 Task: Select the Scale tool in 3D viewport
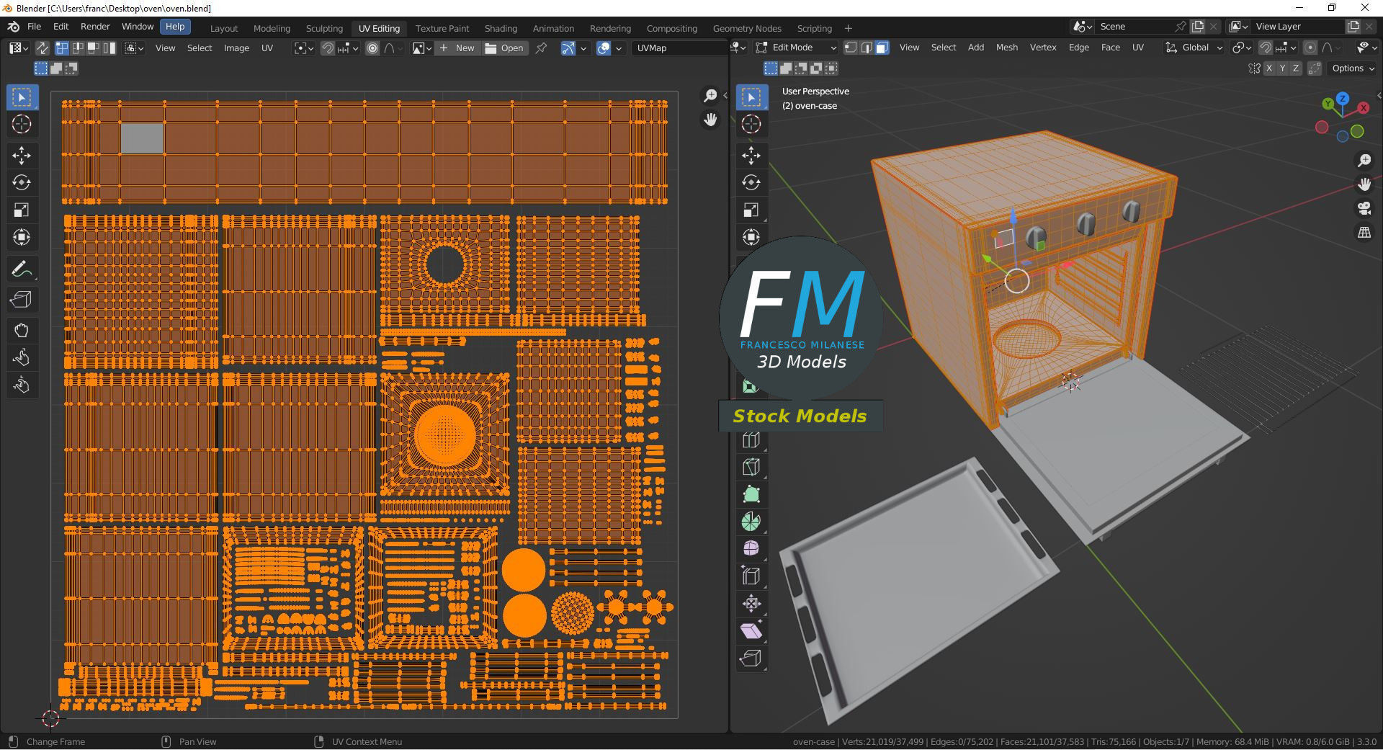tap(751, 210)
